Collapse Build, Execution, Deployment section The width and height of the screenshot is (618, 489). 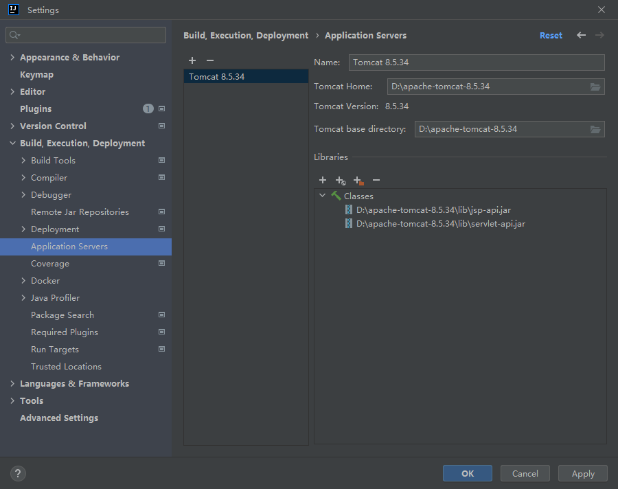[x=12, y=143]
